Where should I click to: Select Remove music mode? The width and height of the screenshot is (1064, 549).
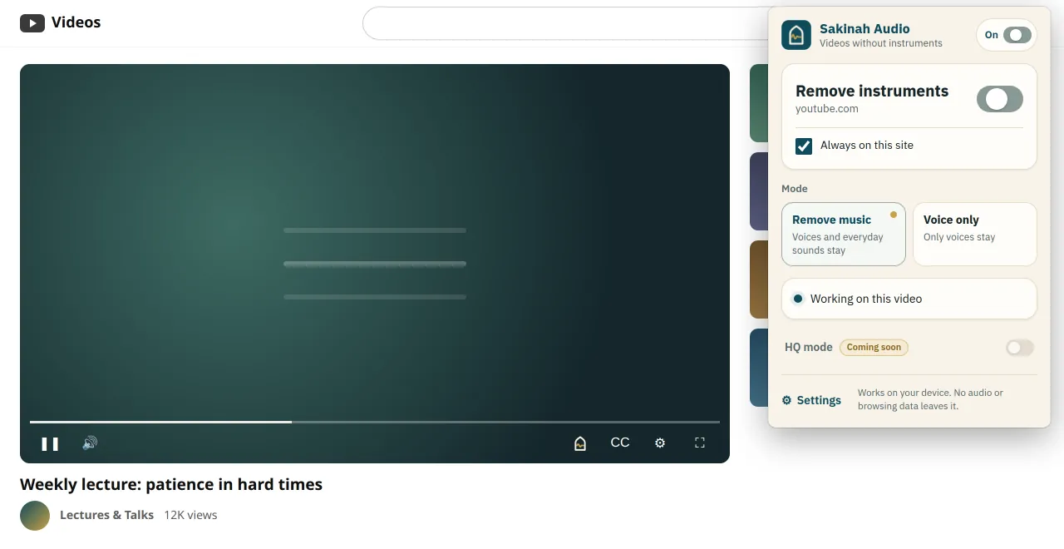(x=844, y=235)
